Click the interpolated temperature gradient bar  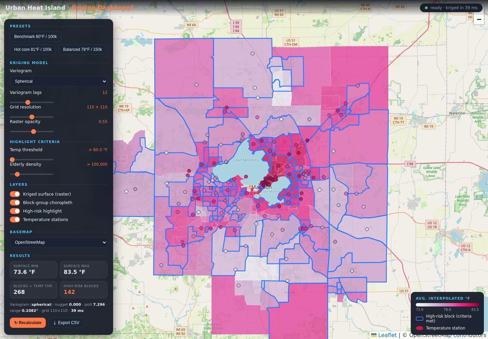click(x=447, y=305)
